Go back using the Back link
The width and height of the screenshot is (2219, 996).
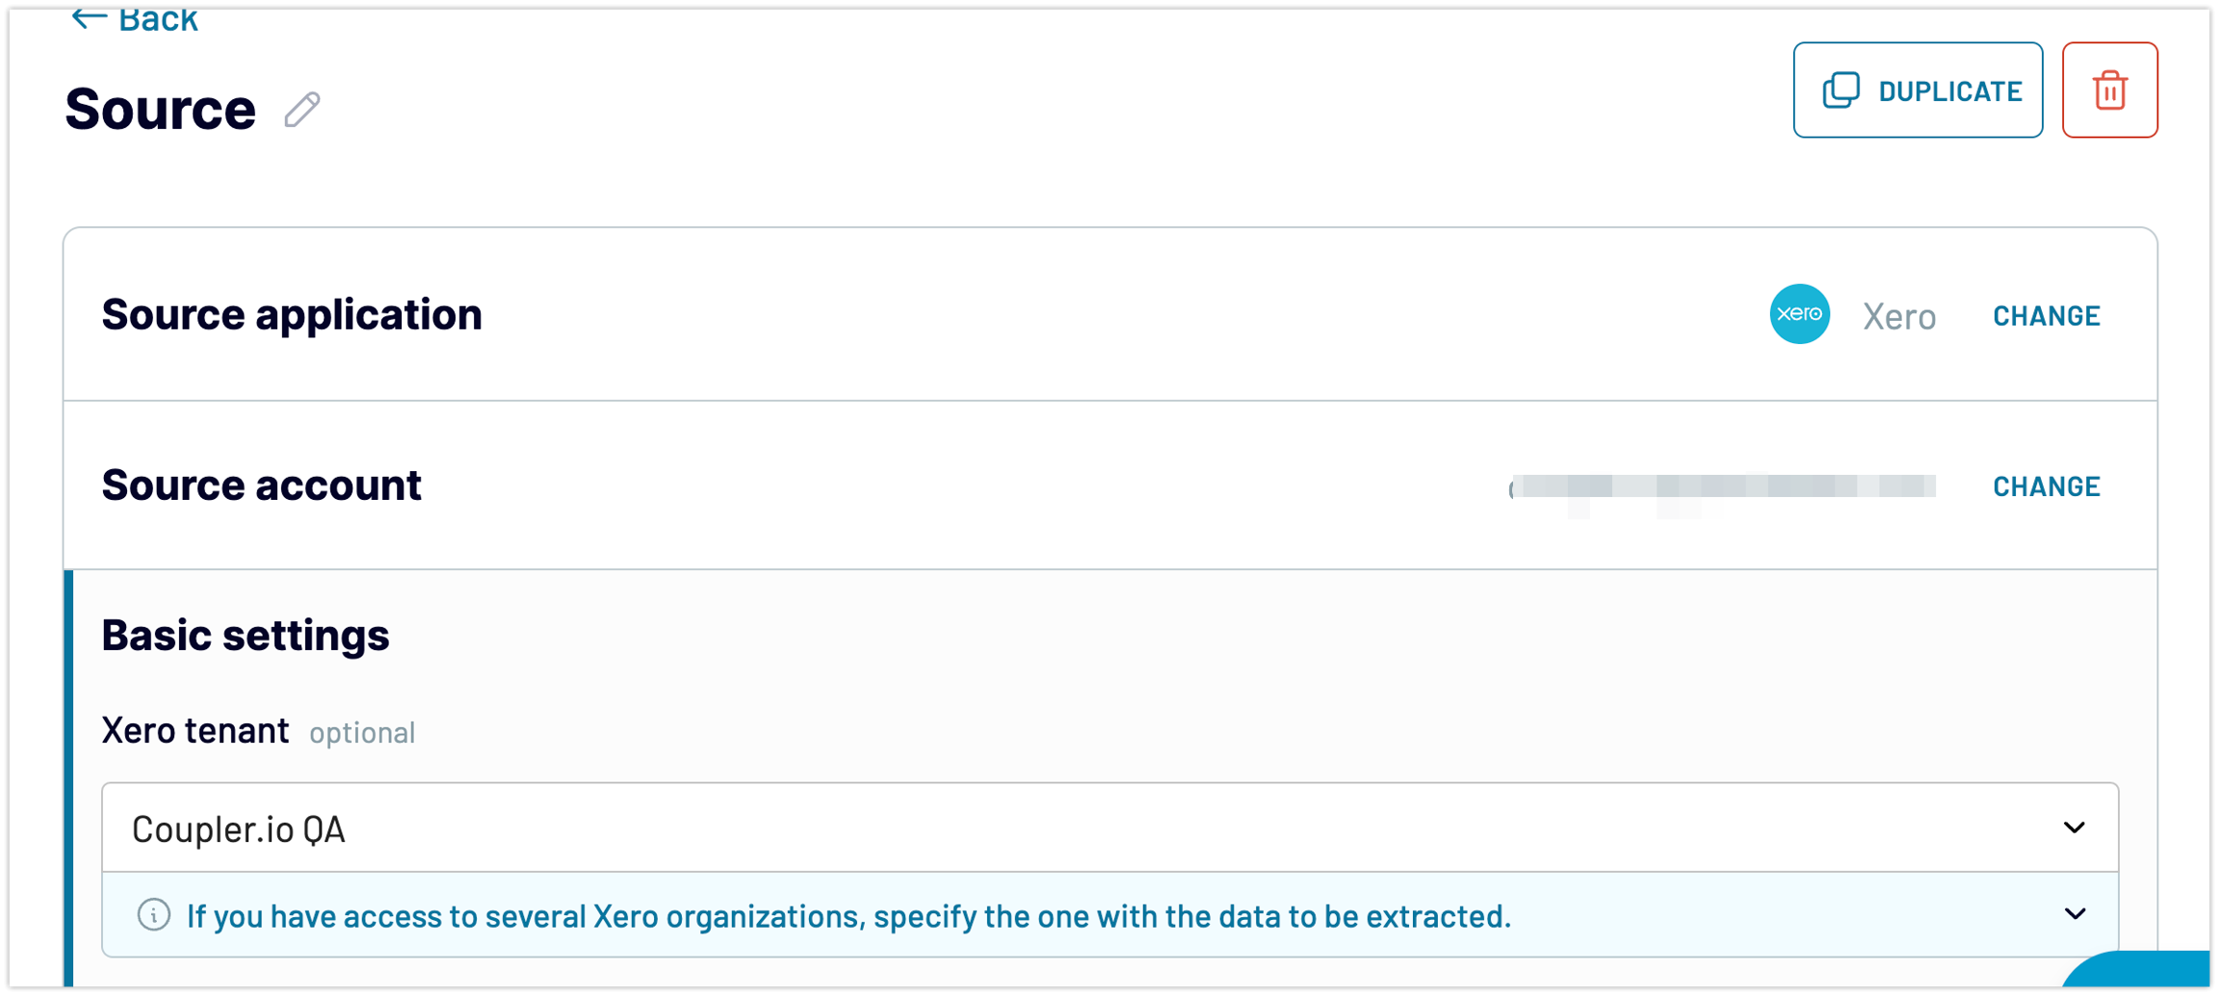point(157,19)
